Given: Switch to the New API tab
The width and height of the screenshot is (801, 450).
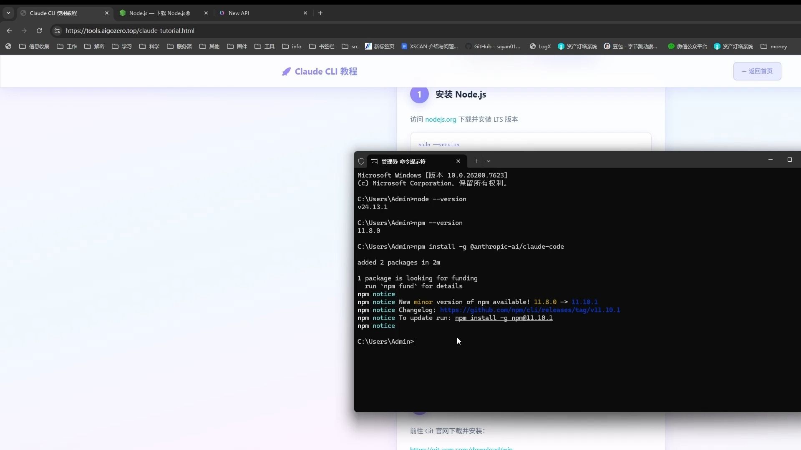Looking at the screenshot, I should pyautogui.click(x=239, y=13).
